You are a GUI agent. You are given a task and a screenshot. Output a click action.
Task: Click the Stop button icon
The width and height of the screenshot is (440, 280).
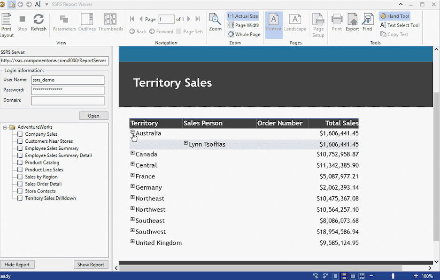coord(22,19)
